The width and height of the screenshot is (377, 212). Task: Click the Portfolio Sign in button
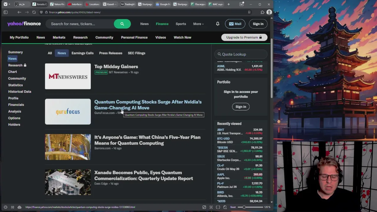click(241, 107)
